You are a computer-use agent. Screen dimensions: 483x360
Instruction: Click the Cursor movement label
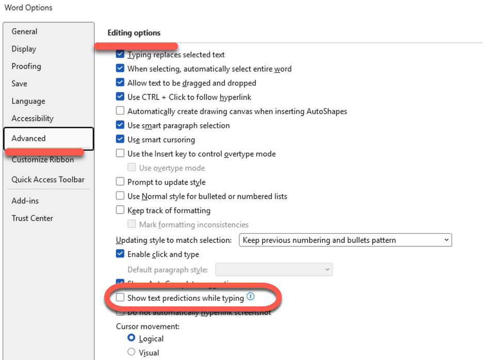click(x=148, y=326)
